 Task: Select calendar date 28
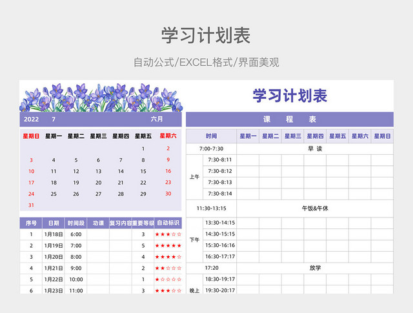121,194
